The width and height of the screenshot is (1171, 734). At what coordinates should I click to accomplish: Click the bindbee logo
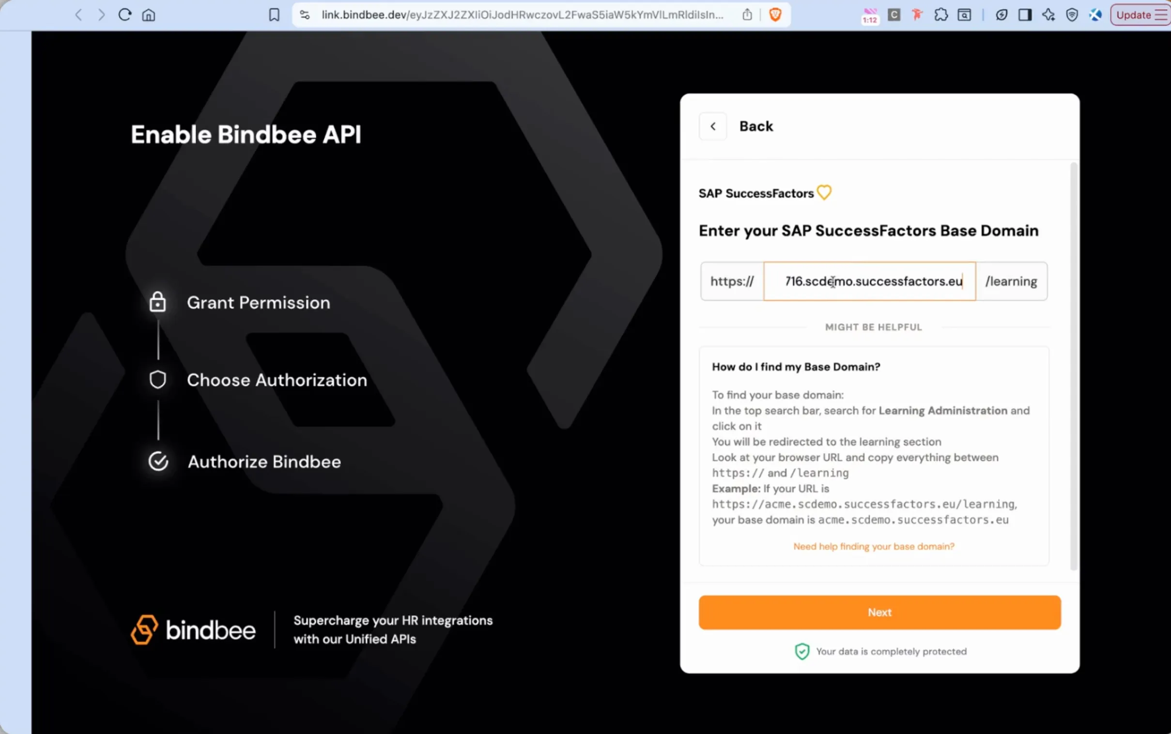193,629
